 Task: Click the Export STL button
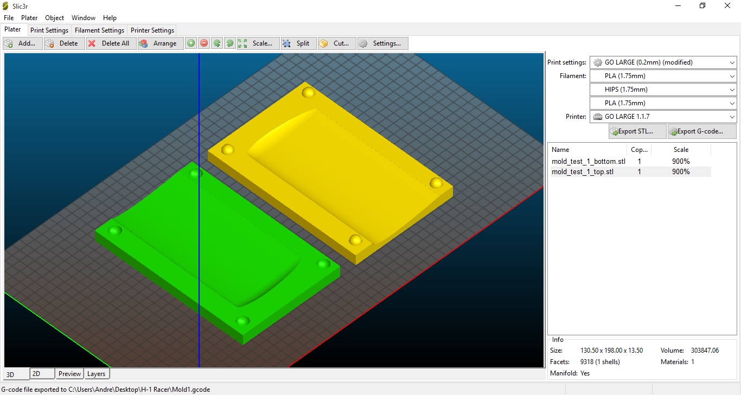click(x=637, y=131)
